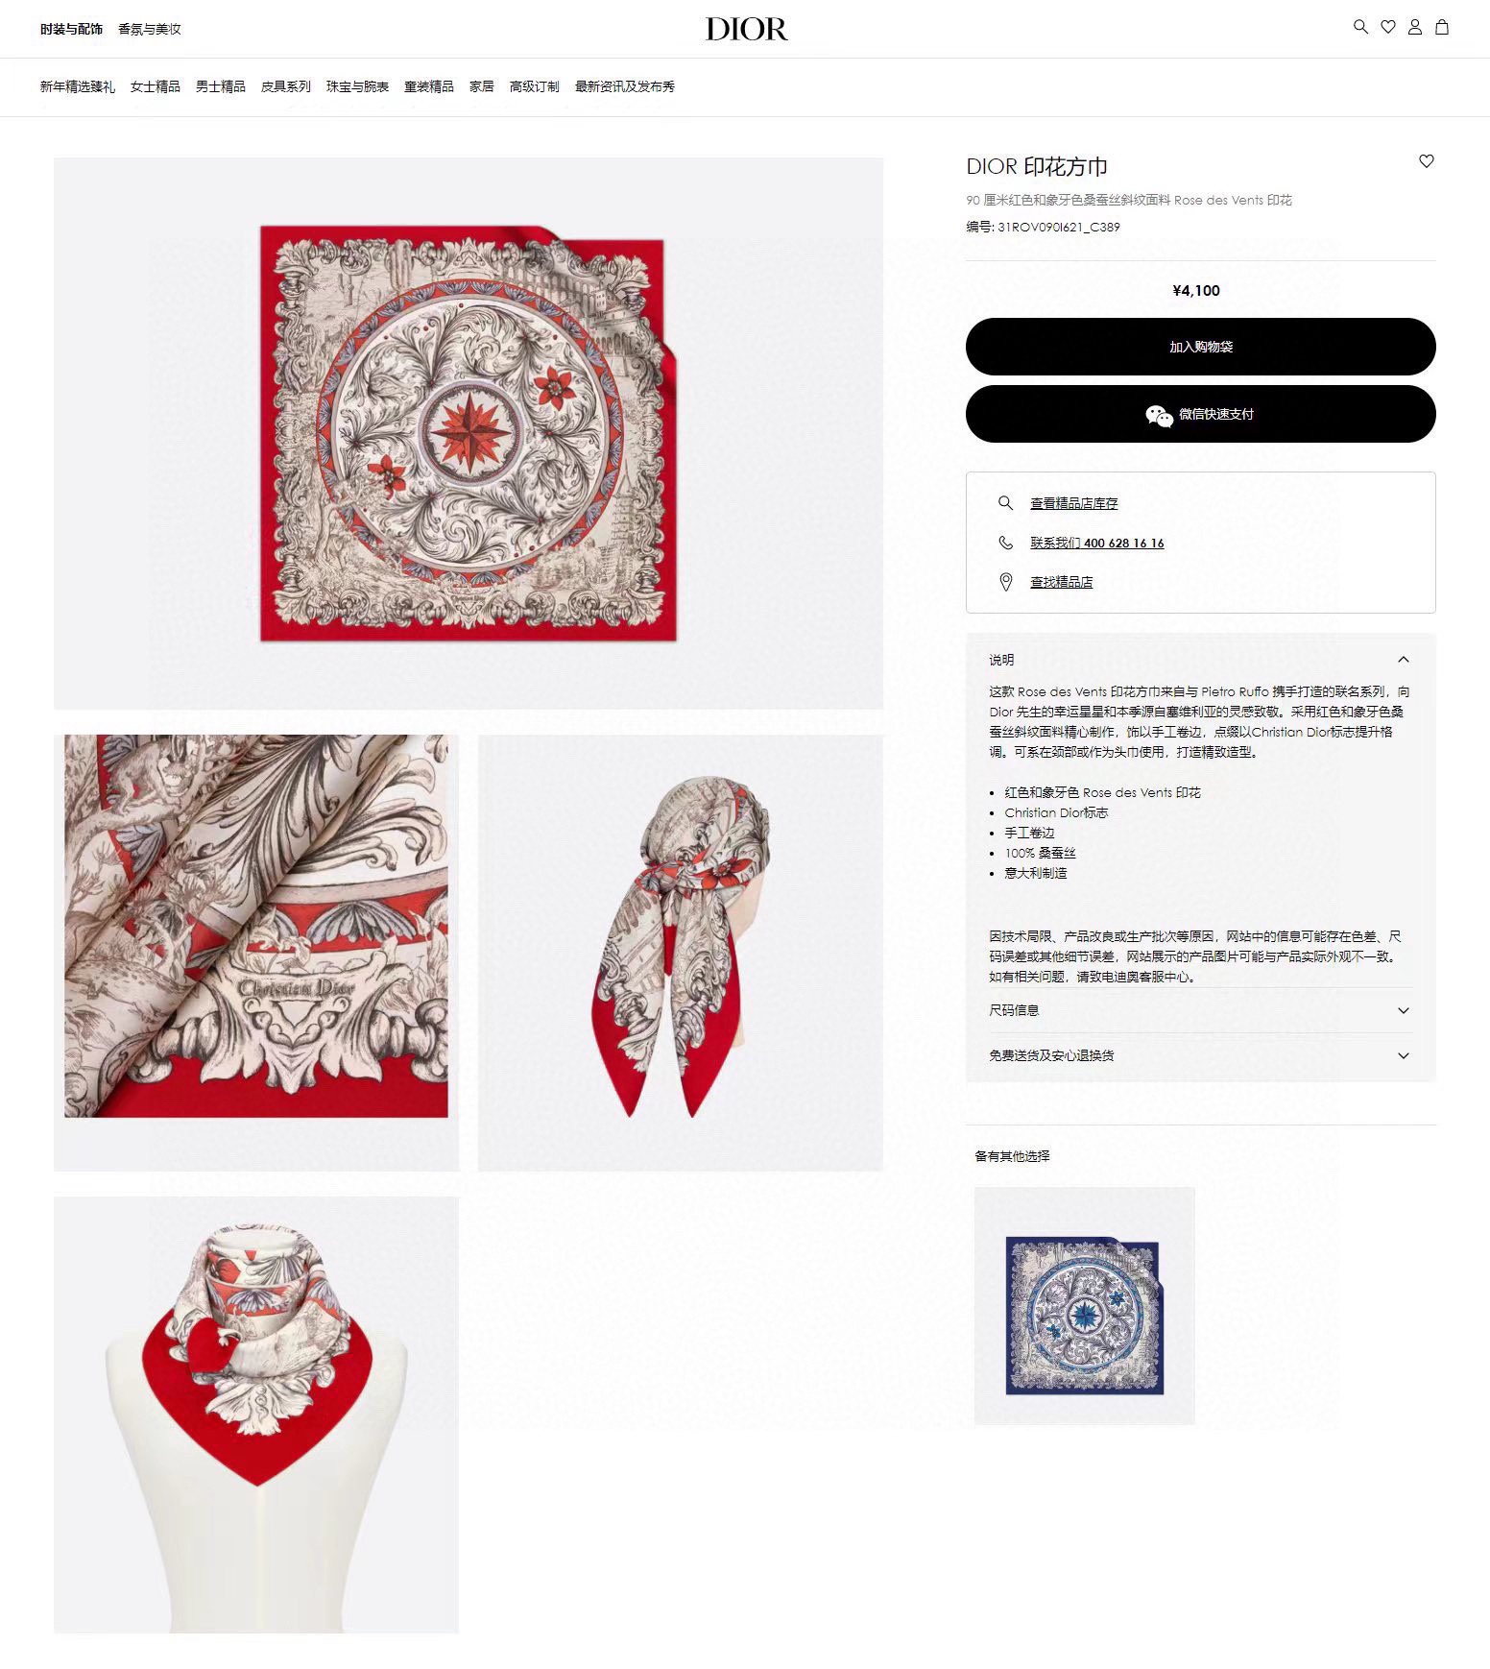
Task: Open the 女士精品 menu
Action: [155, 86]
